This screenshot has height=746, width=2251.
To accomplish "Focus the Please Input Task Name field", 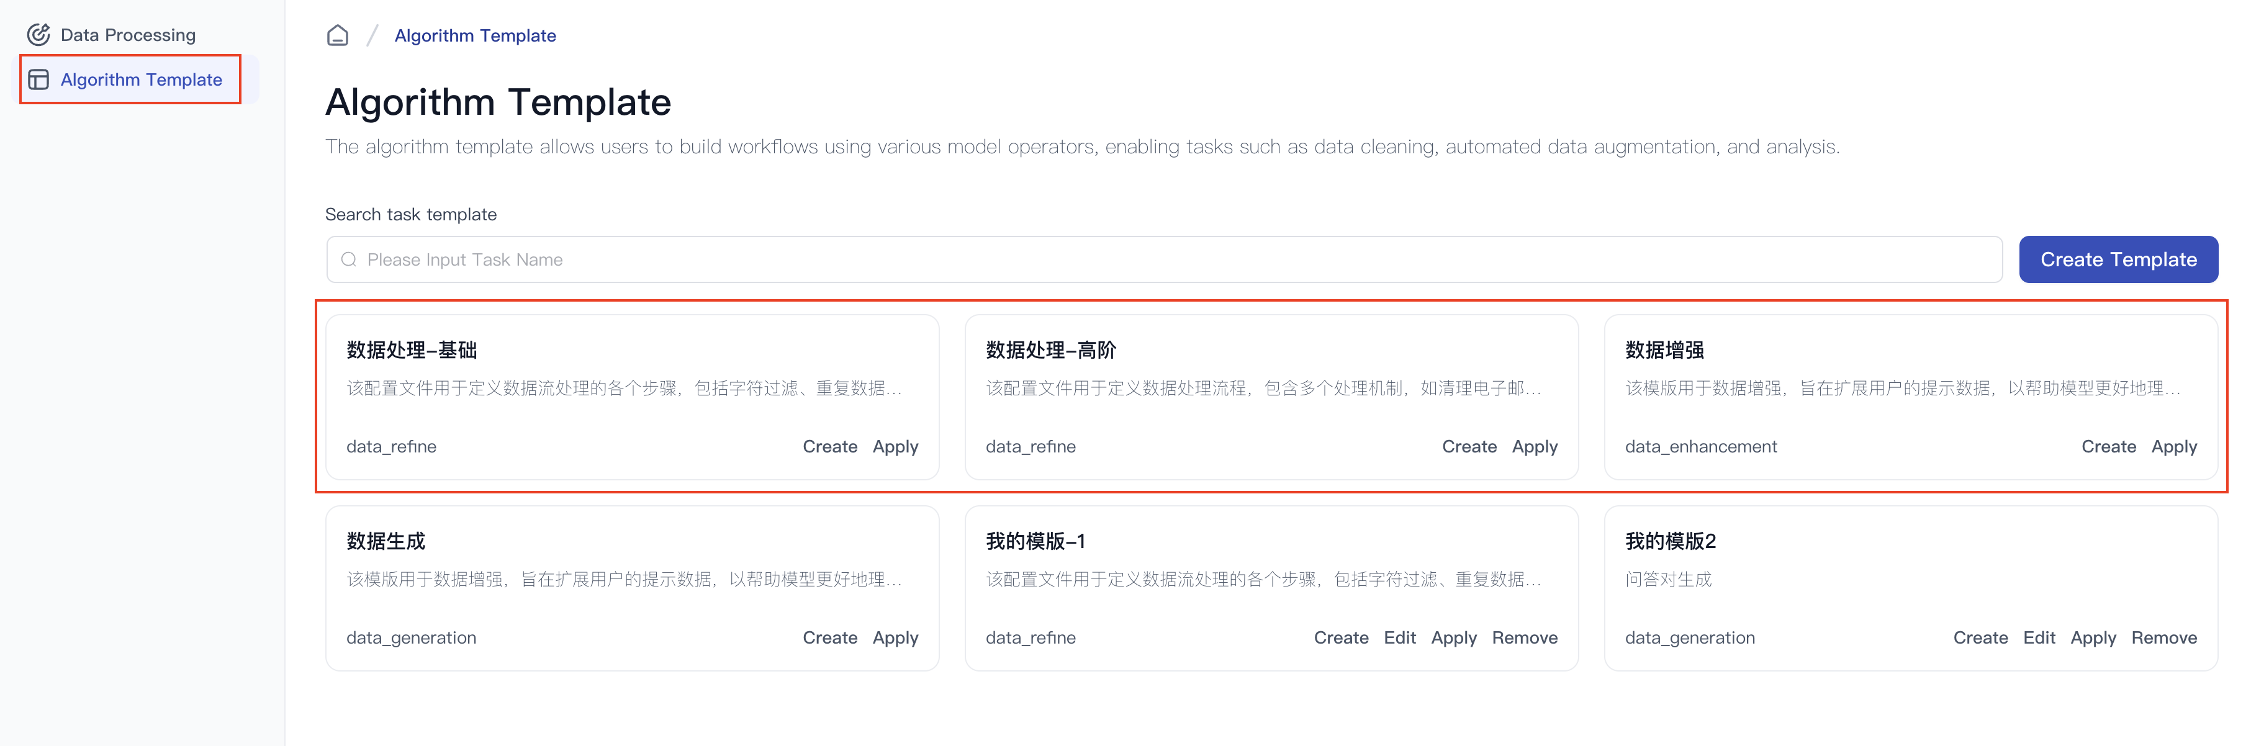I will tap(1164, 259).
